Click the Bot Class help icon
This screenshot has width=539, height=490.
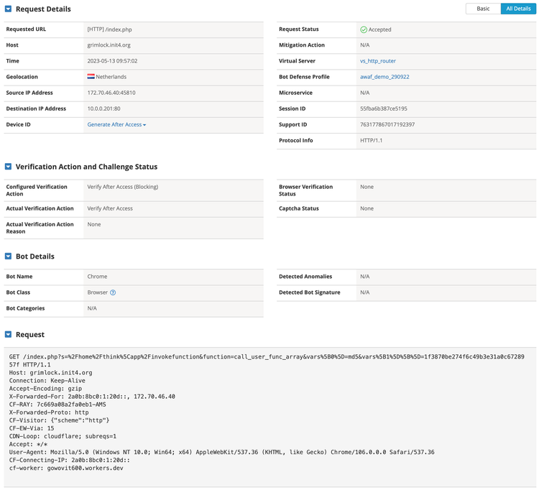pos(113,293)
